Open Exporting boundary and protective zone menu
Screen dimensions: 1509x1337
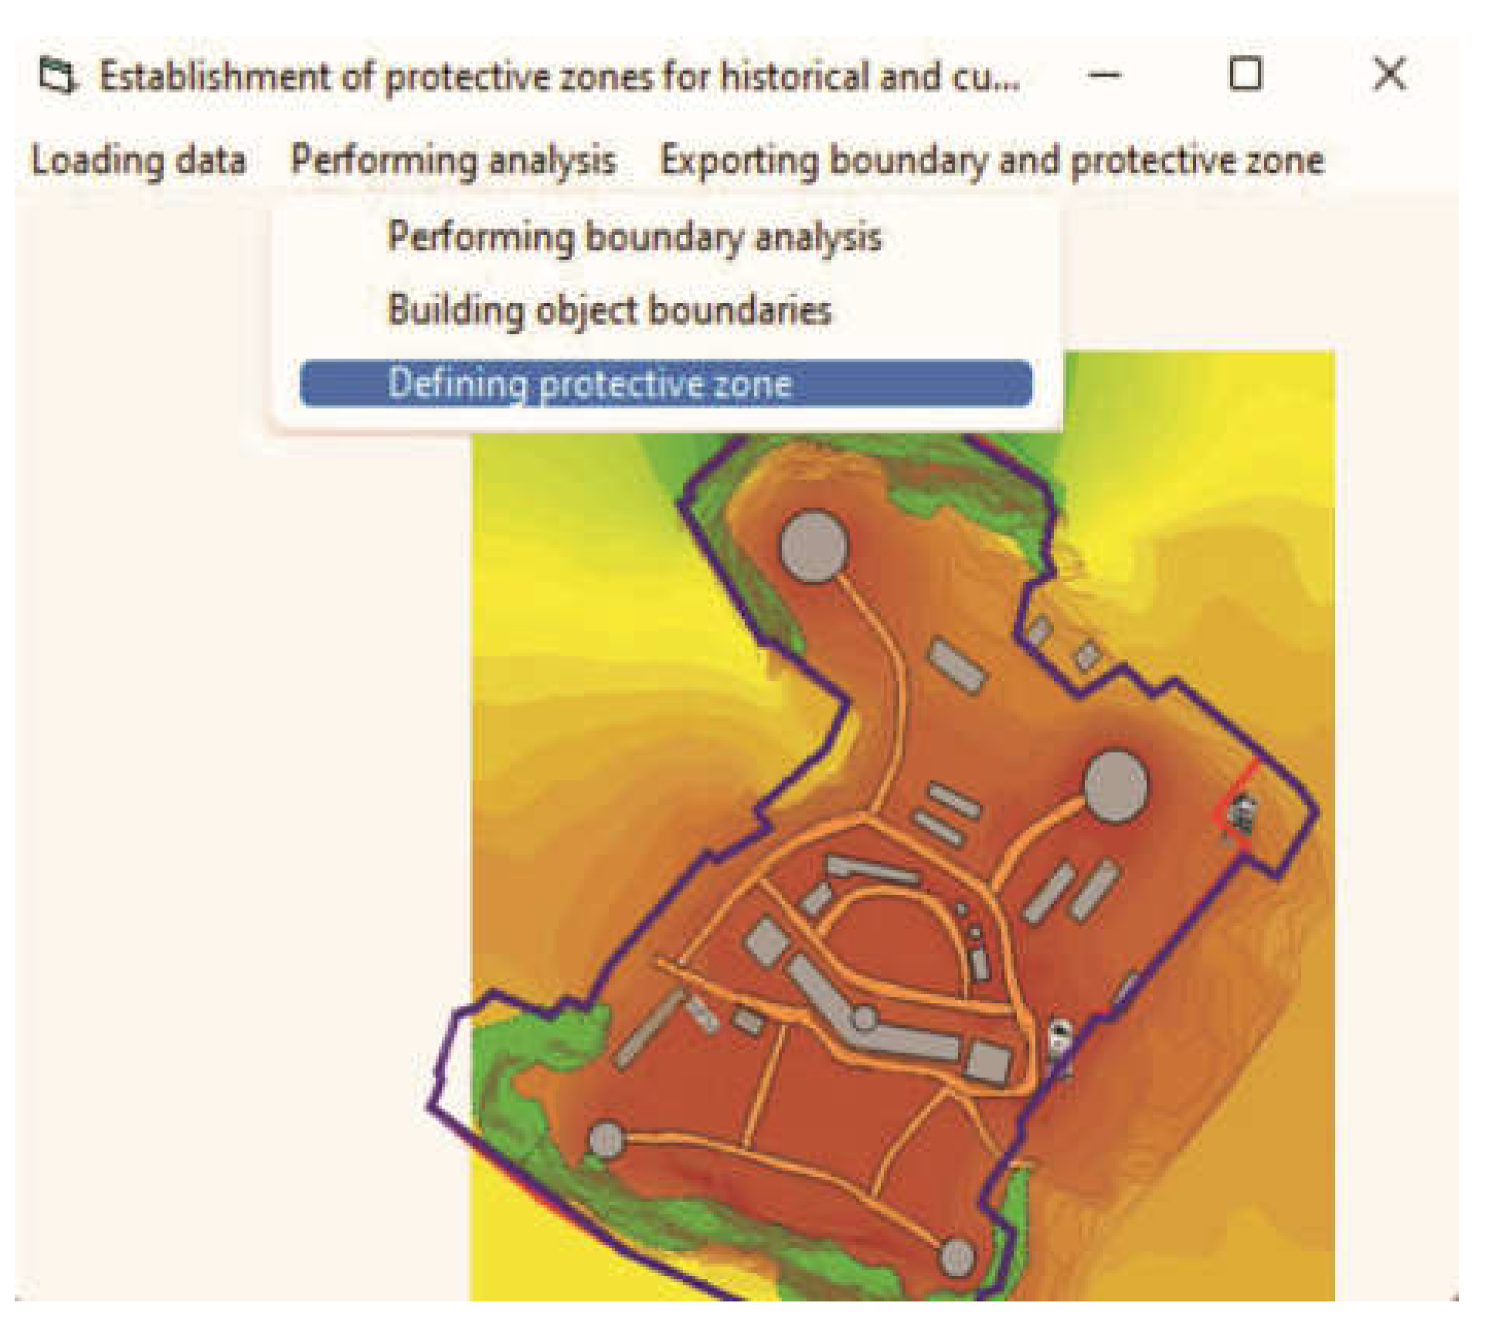992,161
